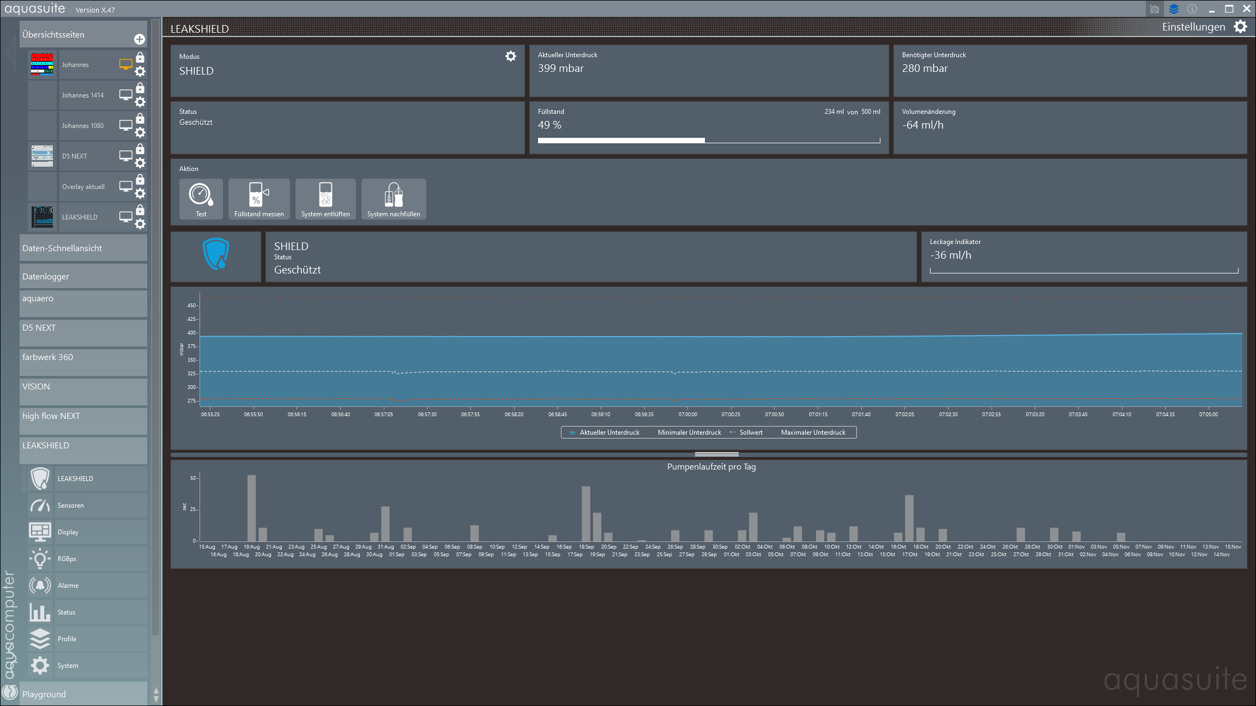
Task: Toggle Aktueller Unterdruck legend entry
Action: click(x=604, y=433)
